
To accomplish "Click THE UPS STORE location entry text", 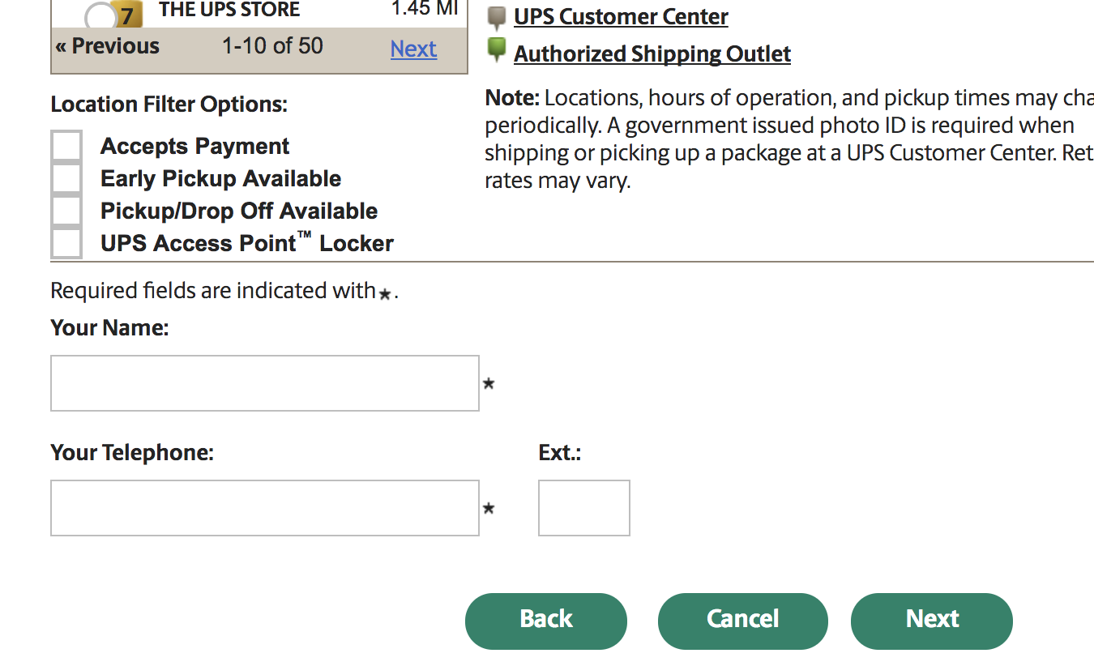I will click(229, 11).
